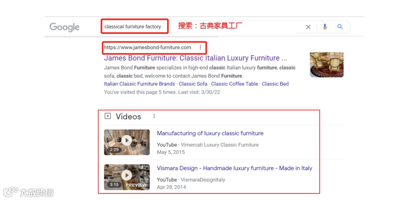Click the Google logo

(64, 27)
